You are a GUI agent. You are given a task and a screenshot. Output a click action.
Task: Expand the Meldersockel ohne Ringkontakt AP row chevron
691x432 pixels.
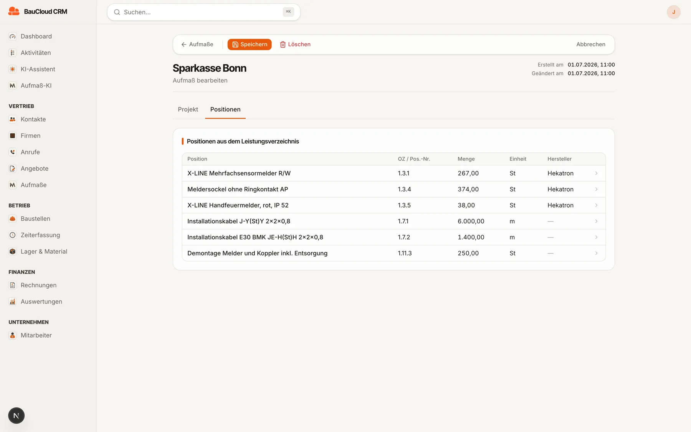(x=596, y=190)
